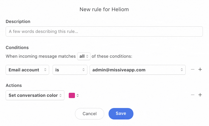Save the new rule
The height and width of the screenshot is (126, 209).
click(x=121, y=114)
